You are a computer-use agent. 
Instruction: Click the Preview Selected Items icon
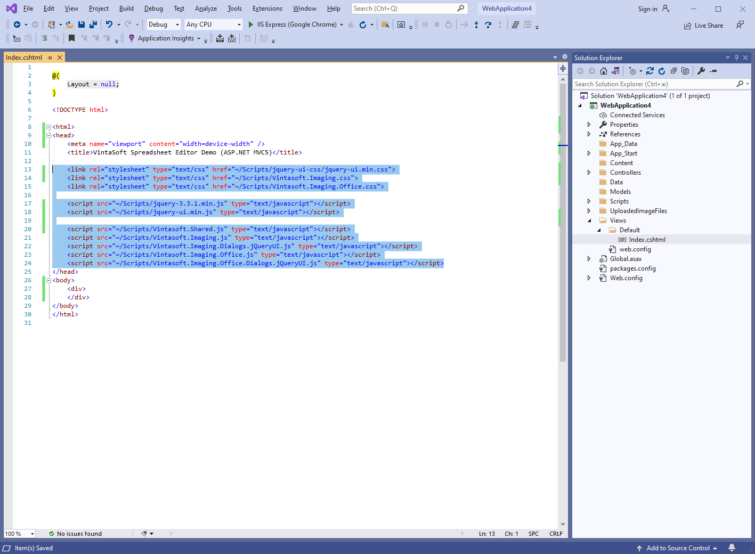coord(713,71)
